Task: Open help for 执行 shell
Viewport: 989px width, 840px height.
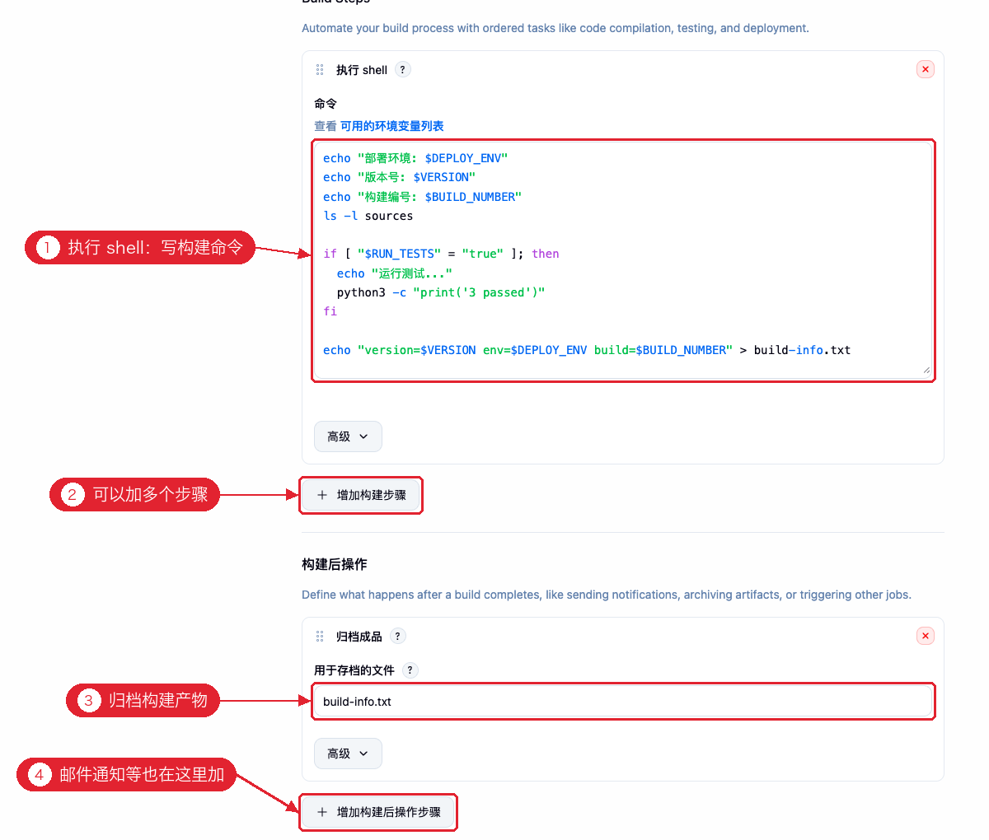Action: [402, 70]
